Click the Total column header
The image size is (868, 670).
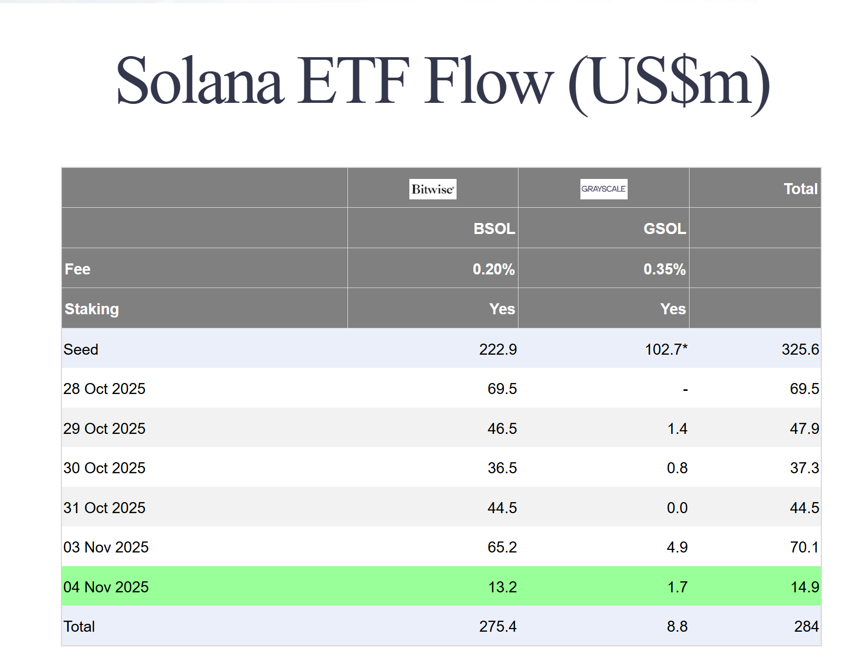[x=800, y=189]
